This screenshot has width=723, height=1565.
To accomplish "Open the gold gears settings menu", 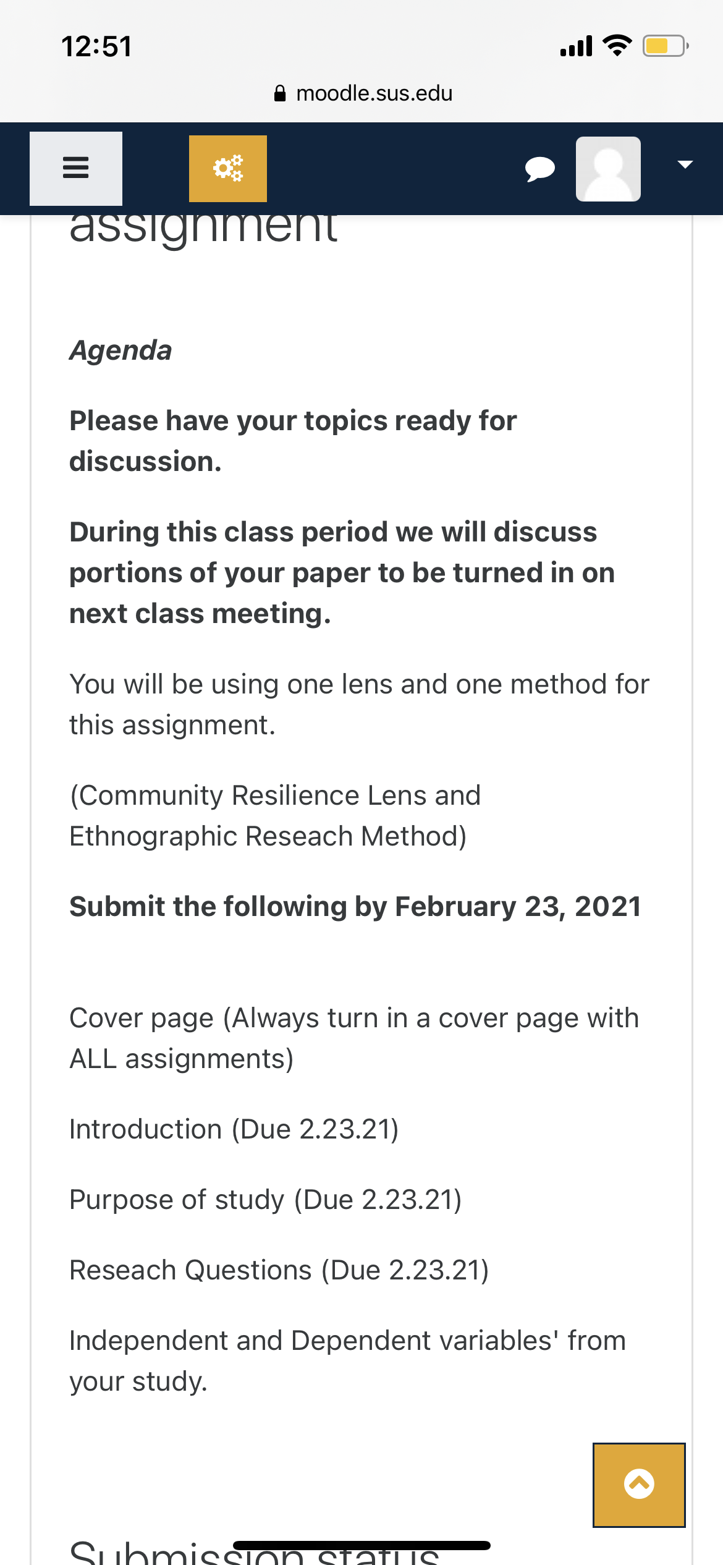I will click(x=228, y=168).
